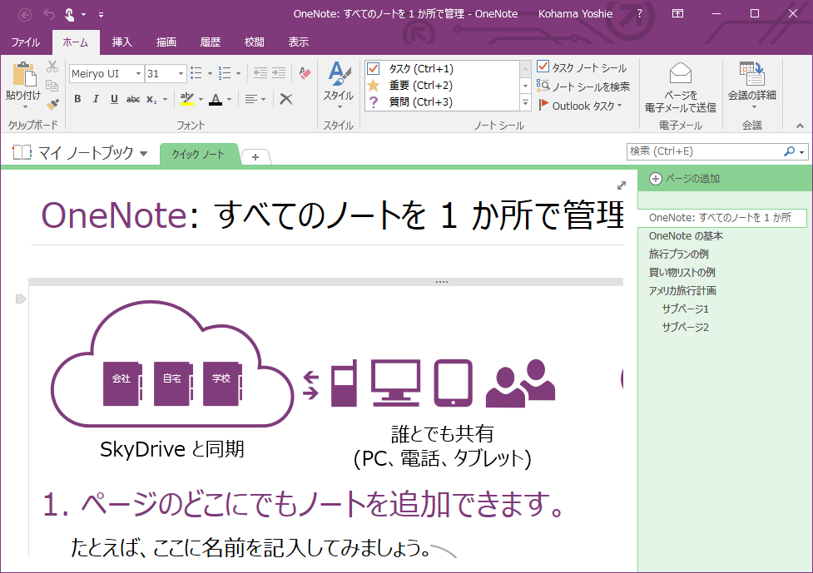Click the Format Painter brush icon
This screenshot has width=813, height=573.
52,105
